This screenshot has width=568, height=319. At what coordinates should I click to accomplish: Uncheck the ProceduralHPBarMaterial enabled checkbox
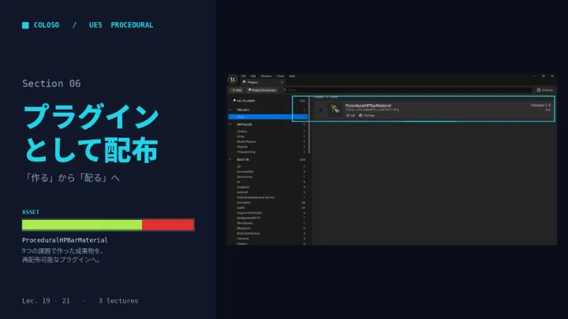[x=320, y=110]
